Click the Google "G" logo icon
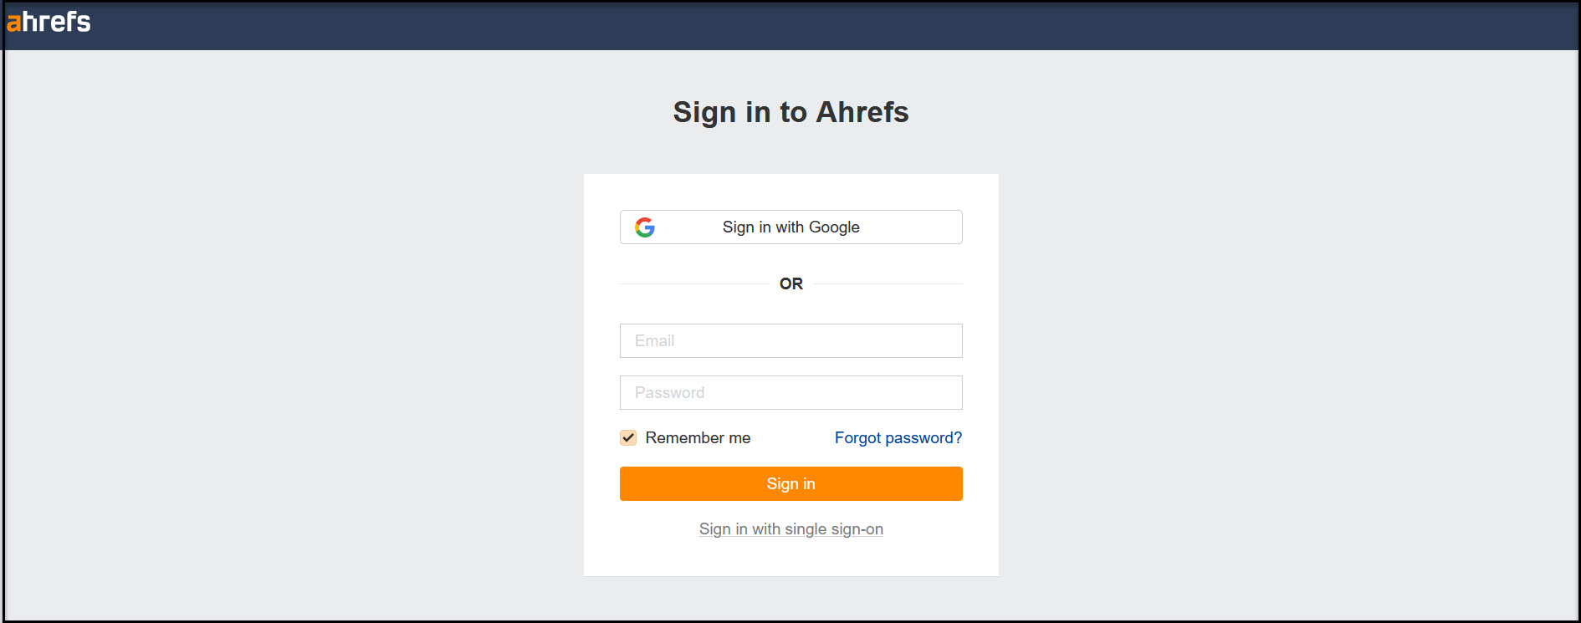Viewport: 1581px width, 623px height. 645,227
